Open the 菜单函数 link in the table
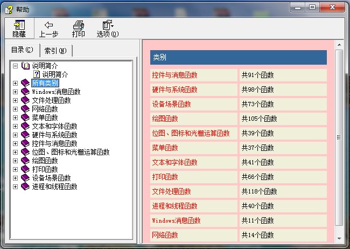Image resolution: width=350 pixels, height=249 pixels. 165,148
